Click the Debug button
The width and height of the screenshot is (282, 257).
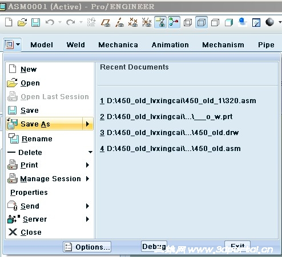pos(154,246)
